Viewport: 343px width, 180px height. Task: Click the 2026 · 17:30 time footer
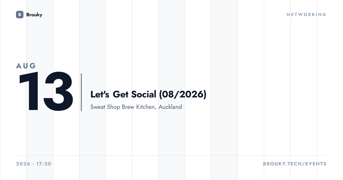click(34, 164)
